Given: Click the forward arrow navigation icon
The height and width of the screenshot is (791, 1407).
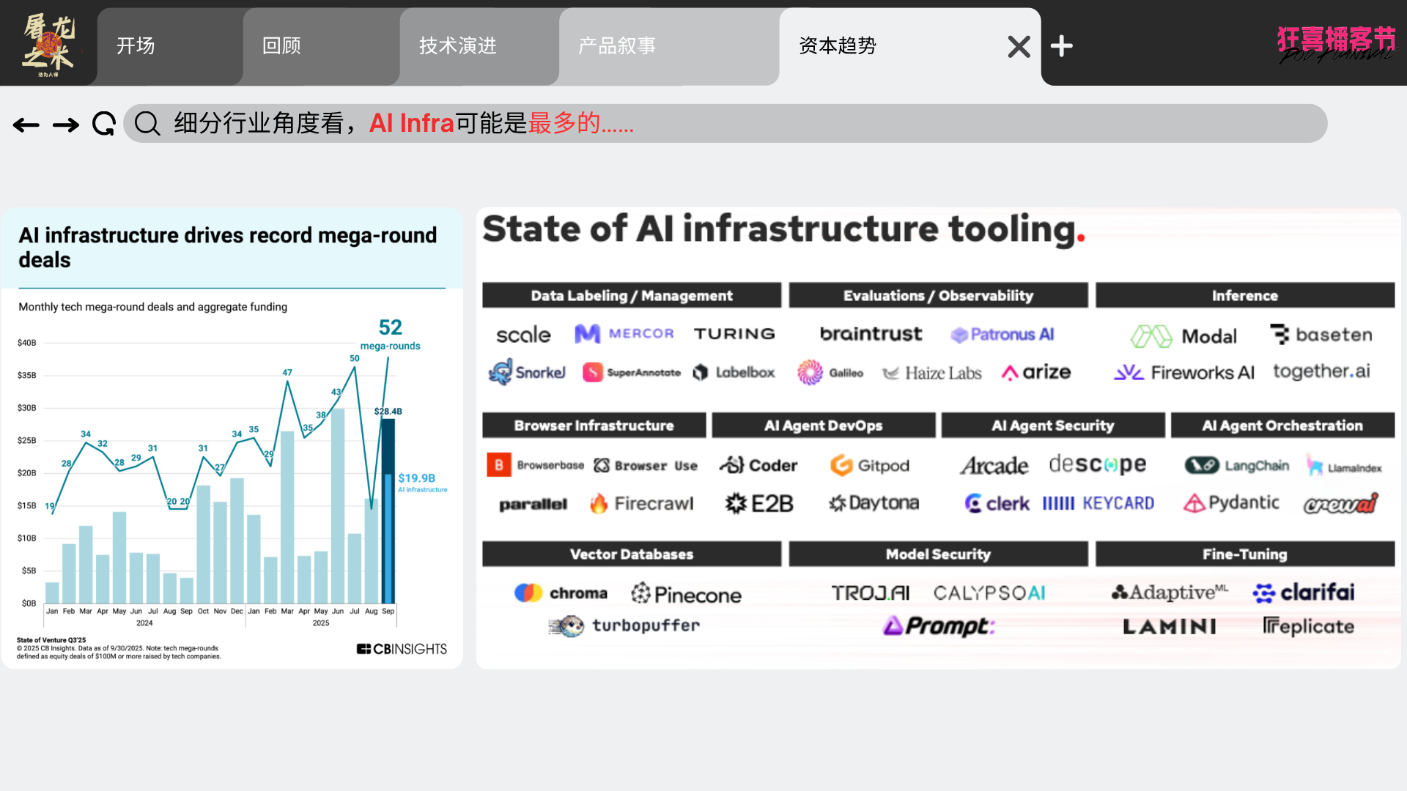Looking at the screenshot, I should point(66,125).
